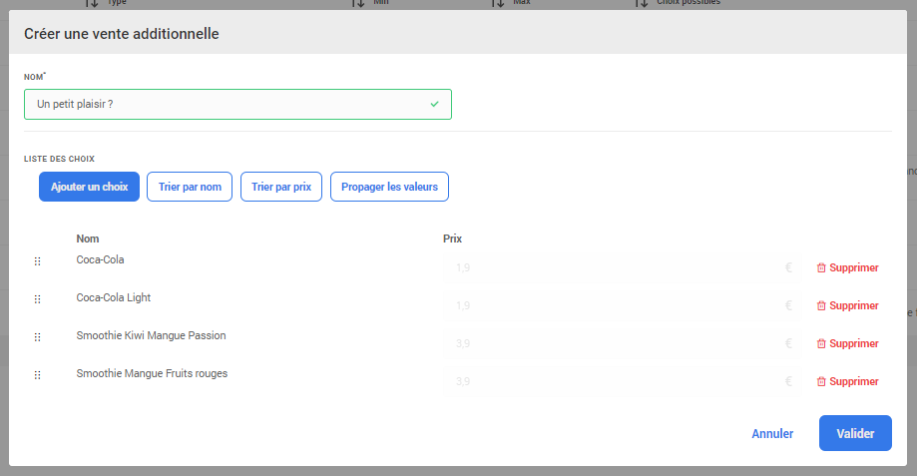The height and width of the screenshot is (476, 917).
Task: Confirm with the Valider button
Action: click(x=855, y=434)
